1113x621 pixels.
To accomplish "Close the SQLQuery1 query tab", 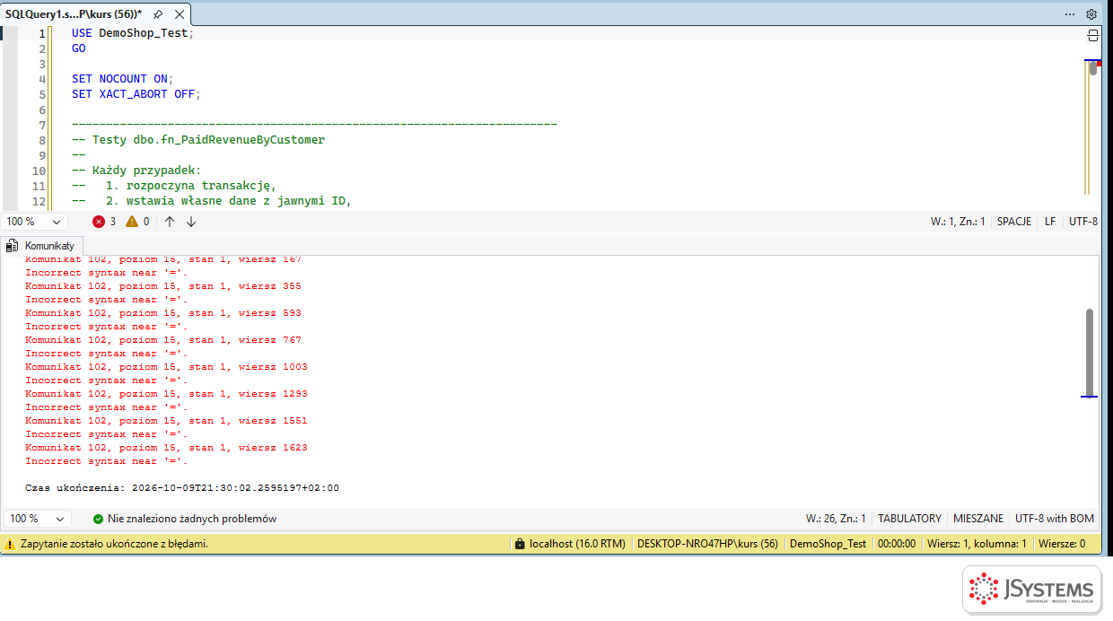I will (180, 14).
